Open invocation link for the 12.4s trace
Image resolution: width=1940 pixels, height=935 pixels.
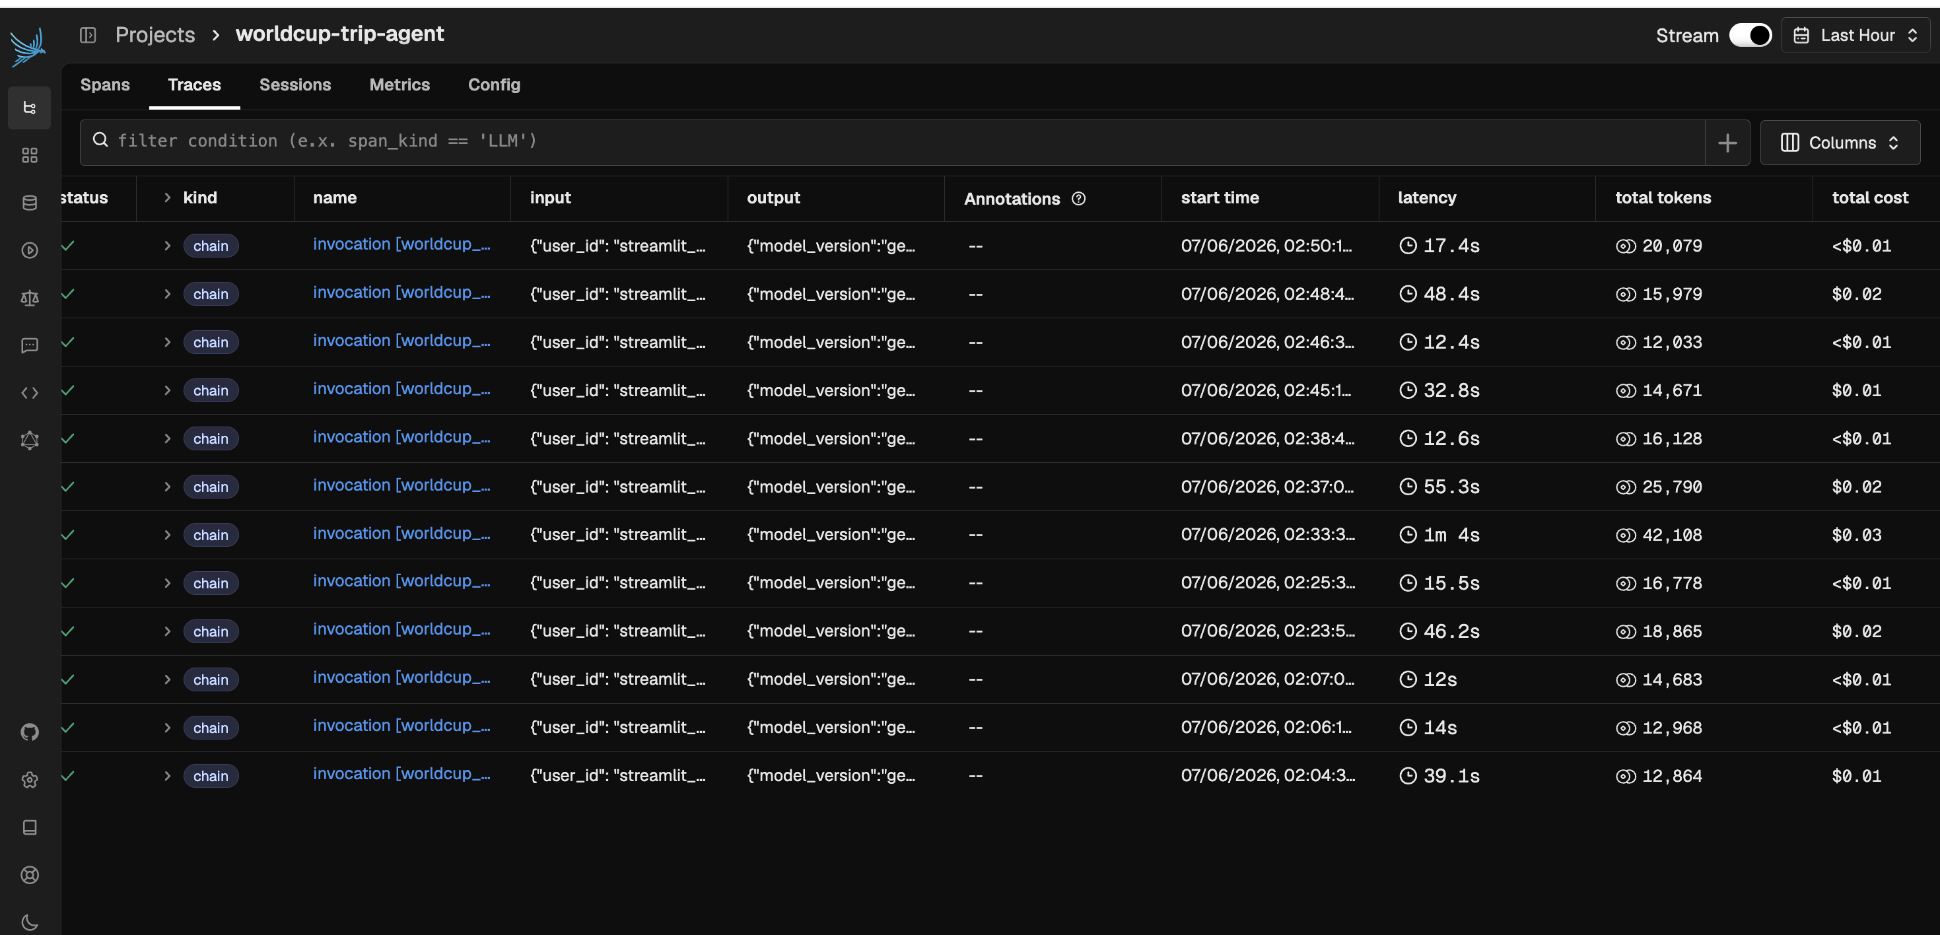point(401,341)
